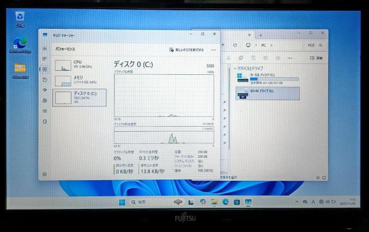Open the Windows Start menu
369x232 pixels.
coord(122,202)
